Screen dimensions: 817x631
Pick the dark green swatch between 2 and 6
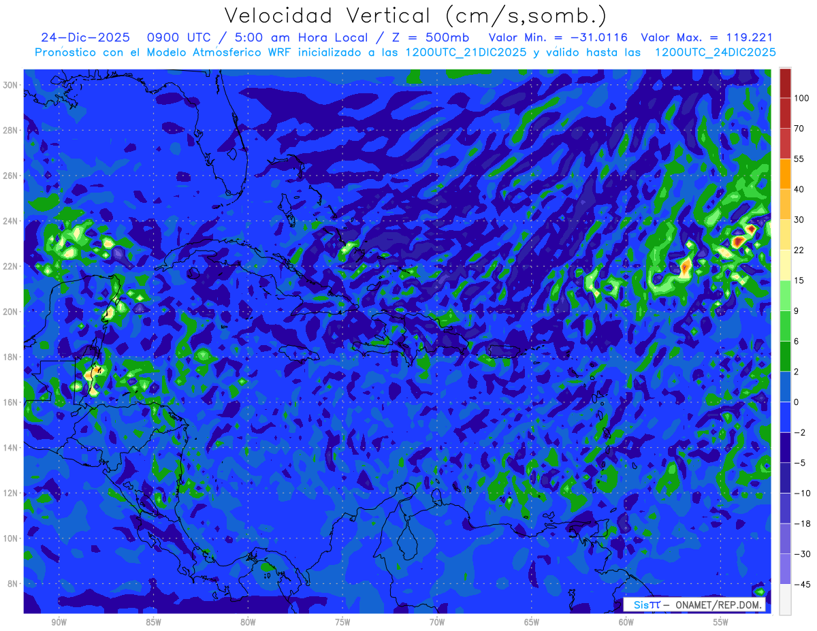pyautogui.click(x=785, y=356)
